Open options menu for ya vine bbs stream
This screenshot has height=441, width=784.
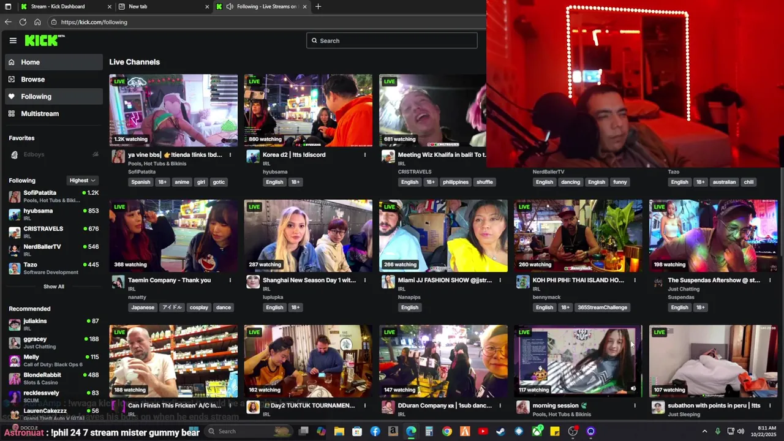point(230,155)
